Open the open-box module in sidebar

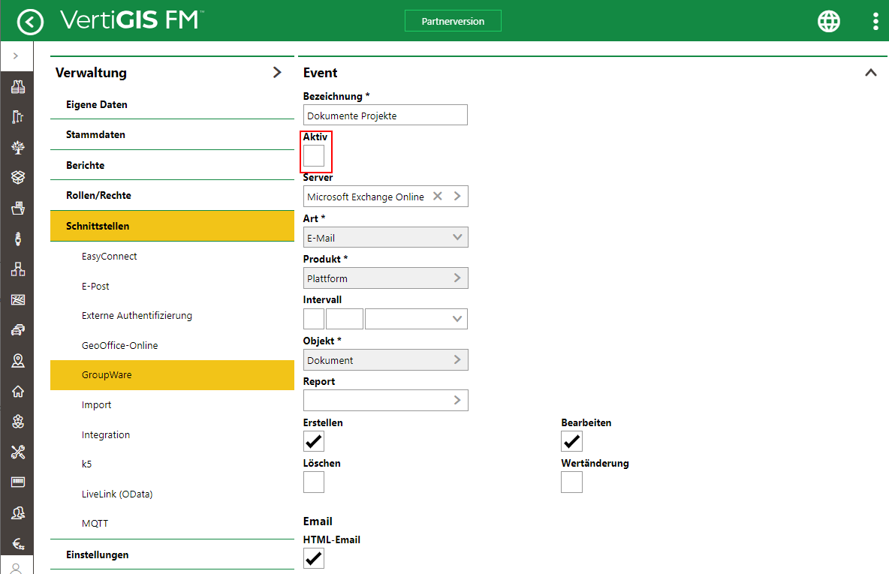17,177
